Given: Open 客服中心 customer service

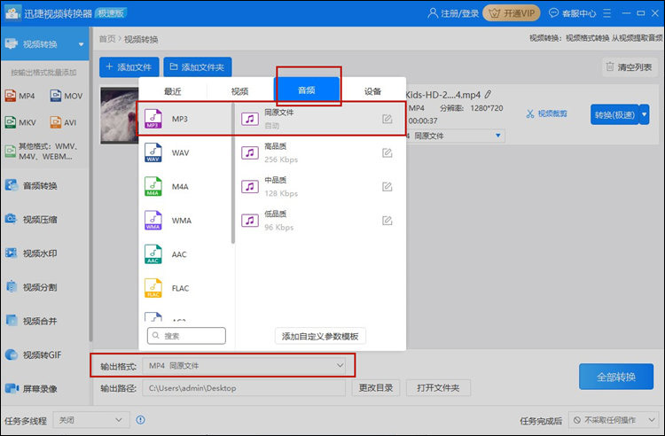Looking at the screenshot, I should [572, 13].
